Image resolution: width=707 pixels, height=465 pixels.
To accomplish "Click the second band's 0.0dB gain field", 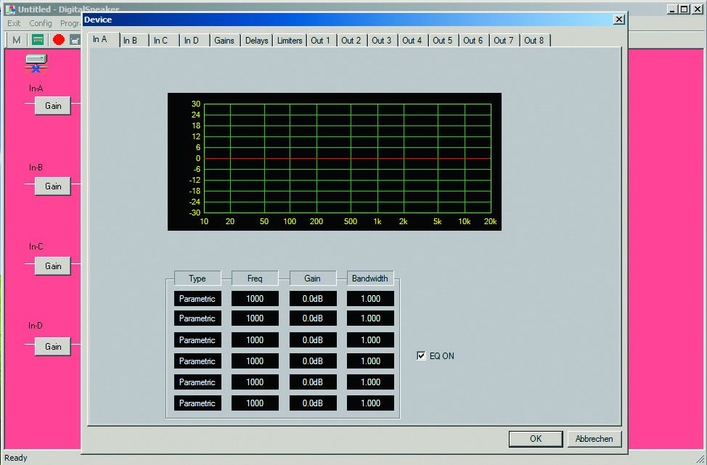I will [313, 318].
